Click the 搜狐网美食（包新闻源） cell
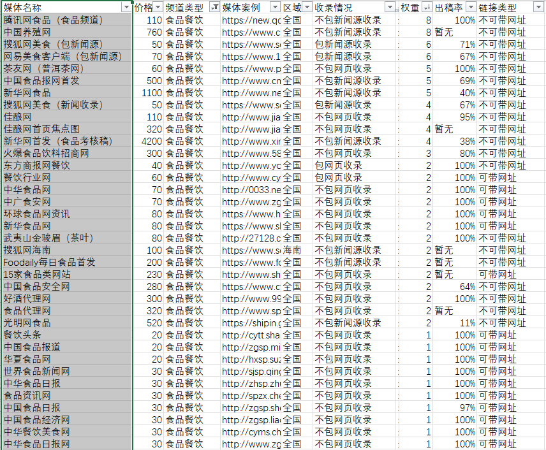The width and height of the screenshot is (546, 450). (x=67, y=45)
